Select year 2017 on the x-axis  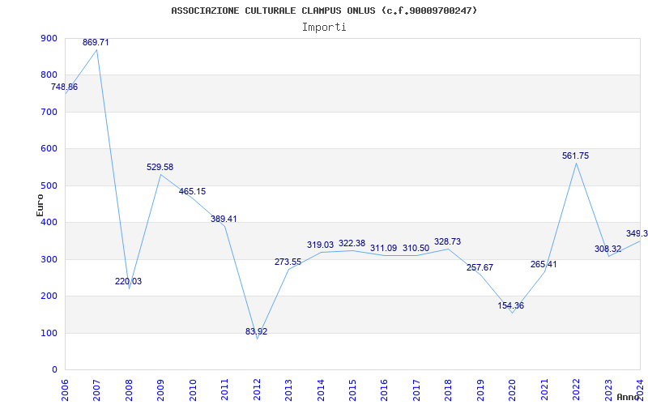416,390
